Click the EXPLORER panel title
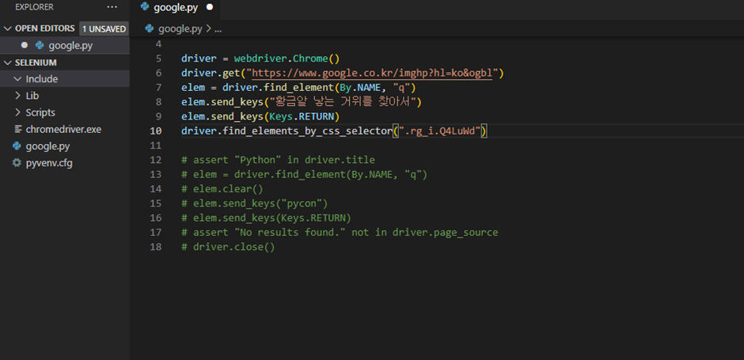 pos(34,7)
